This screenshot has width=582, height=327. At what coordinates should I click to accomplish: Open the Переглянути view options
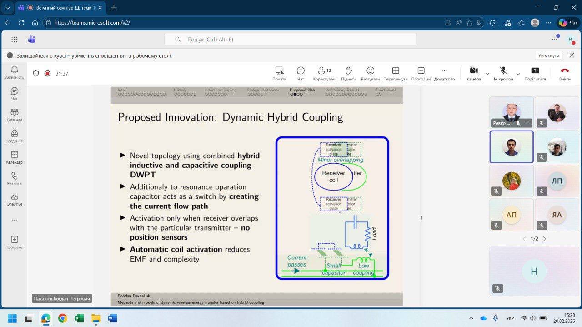pos(395,73)
